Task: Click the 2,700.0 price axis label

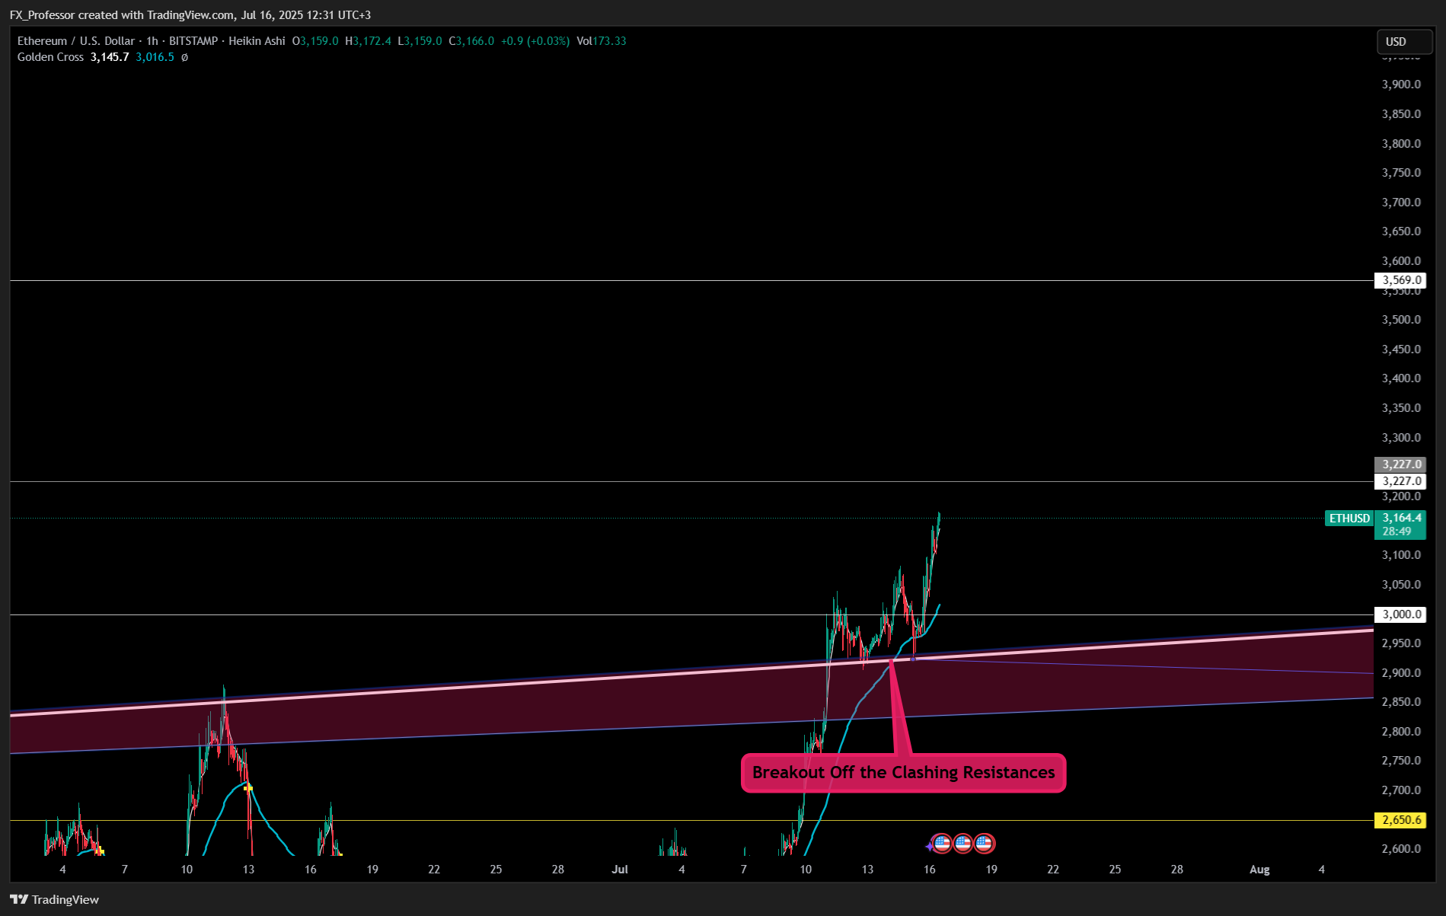Action: 1402,790
